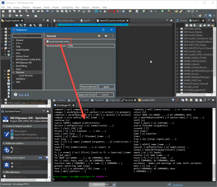Screen dimensions: 217x187
Task: Collapse the Terminal preferences node
Action: [13, 72]
